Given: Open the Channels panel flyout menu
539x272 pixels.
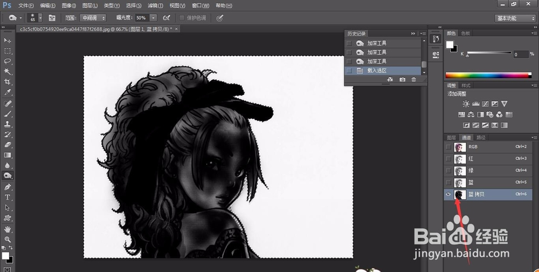Looking at the screenshot, I should click(534, 138).
